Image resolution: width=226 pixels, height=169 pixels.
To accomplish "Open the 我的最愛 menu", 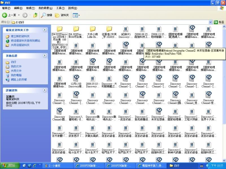I will (x=45, y=8).
